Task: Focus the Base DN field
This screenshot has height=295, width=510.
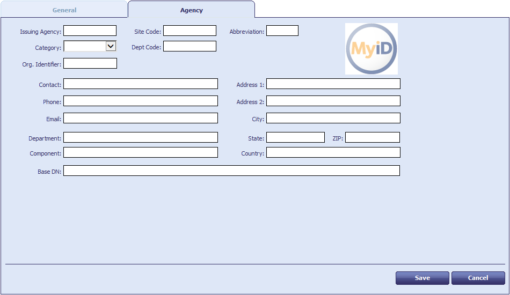Action: pyautogui.click(x=231, y=171)
